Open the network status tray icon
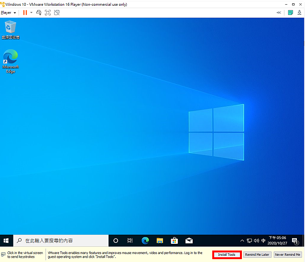 tap(249, 240)
